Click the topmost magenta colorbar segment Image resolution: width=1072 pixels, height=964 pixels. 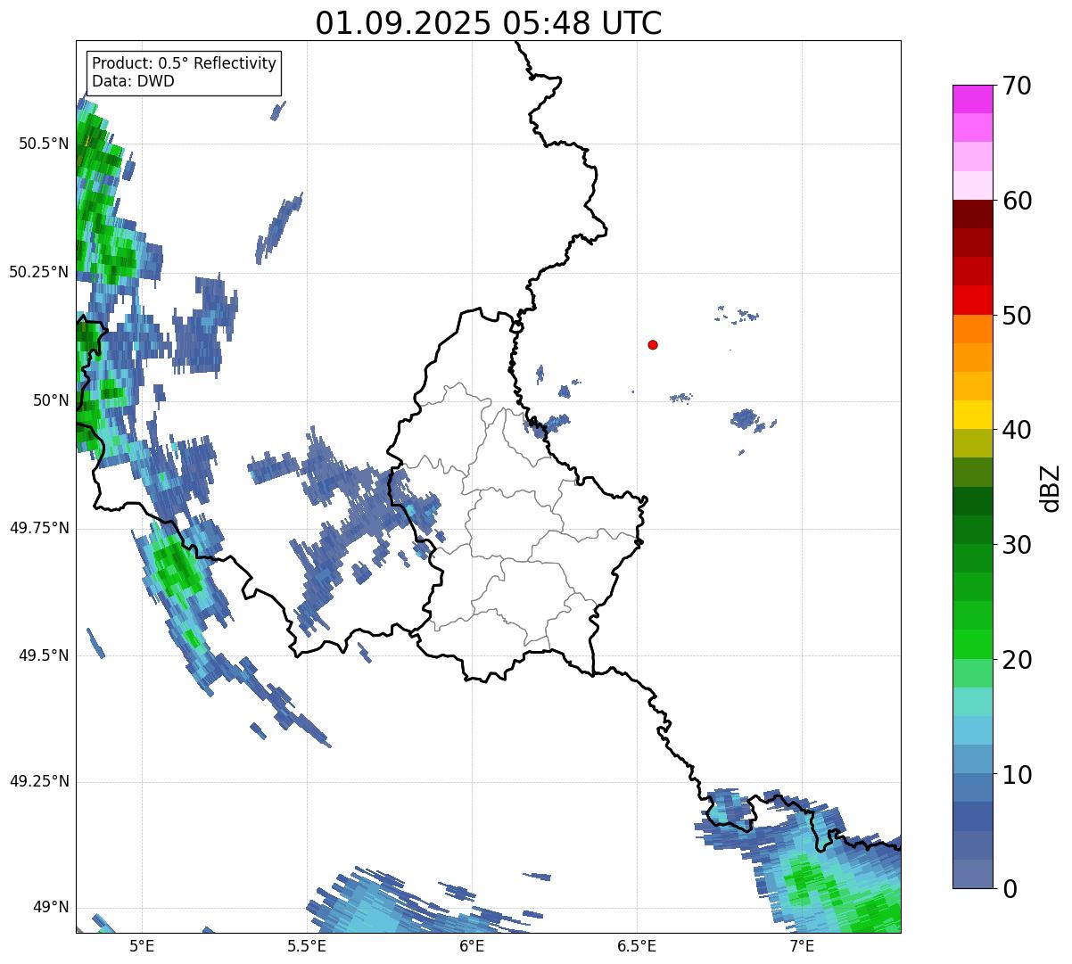point(972,99)
